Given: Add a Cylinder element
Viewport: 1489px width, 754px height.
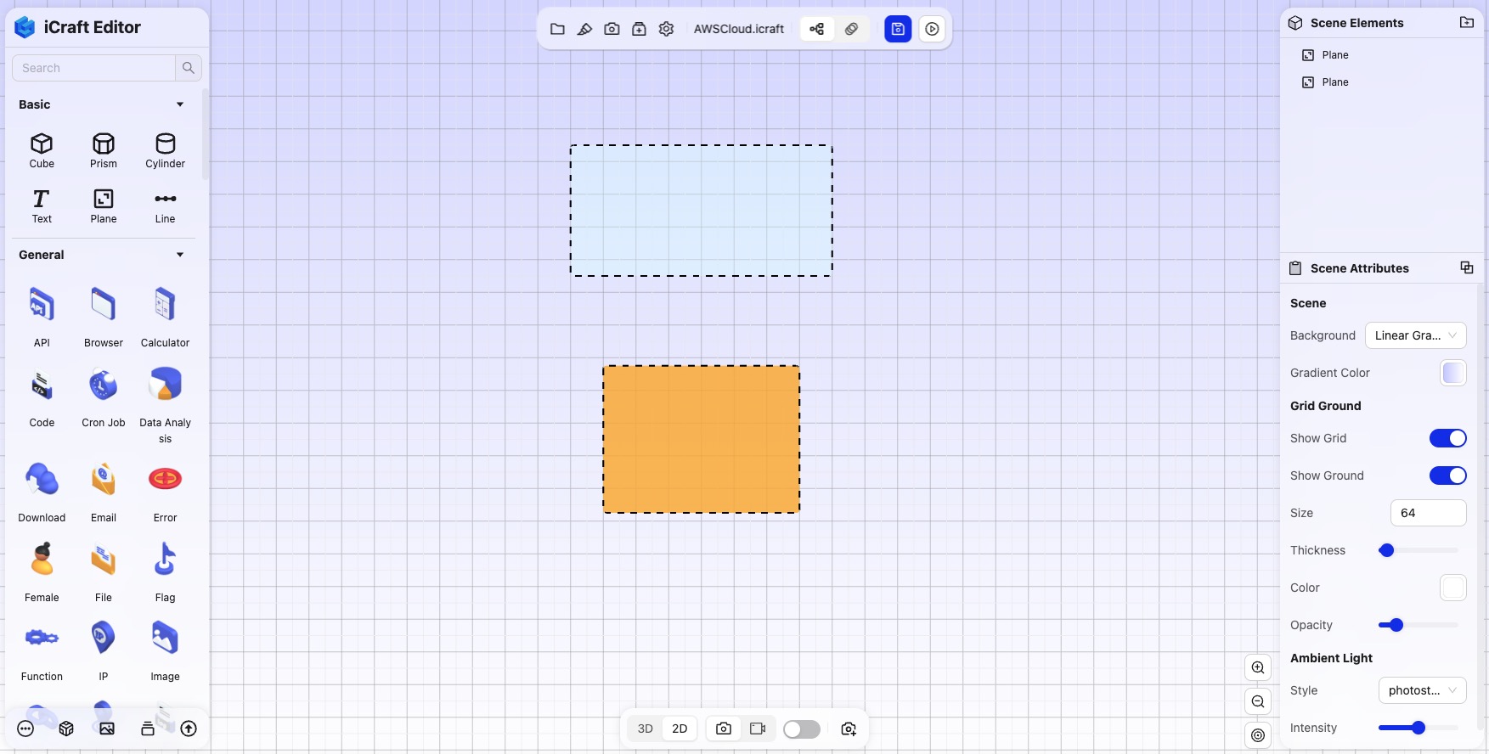Looking at the screenshot, I should pos(165,151).
